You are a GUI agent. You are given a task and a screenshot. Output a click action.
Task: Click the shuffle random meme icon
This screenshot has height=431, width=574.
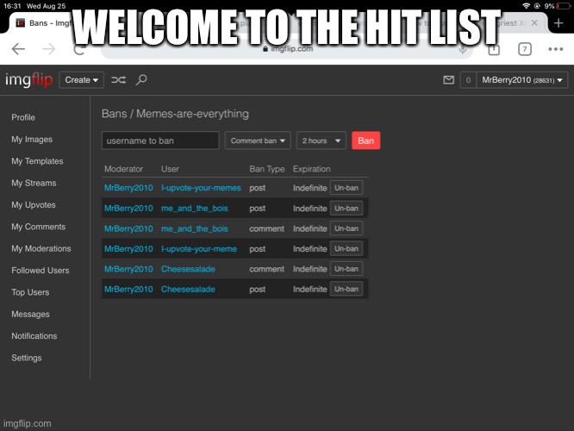119,80
